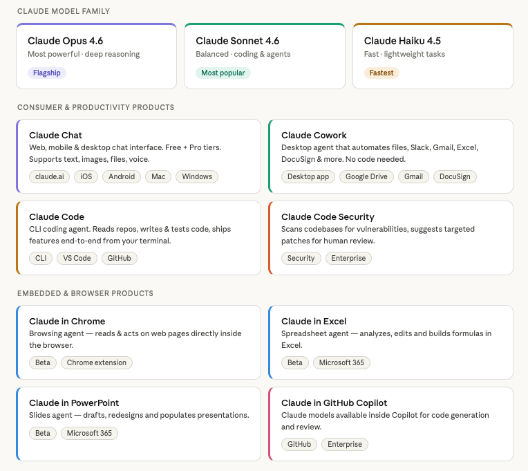Select Enterprise tag under GitHub Copilot card
528x471 pixels.
(345, 444)
